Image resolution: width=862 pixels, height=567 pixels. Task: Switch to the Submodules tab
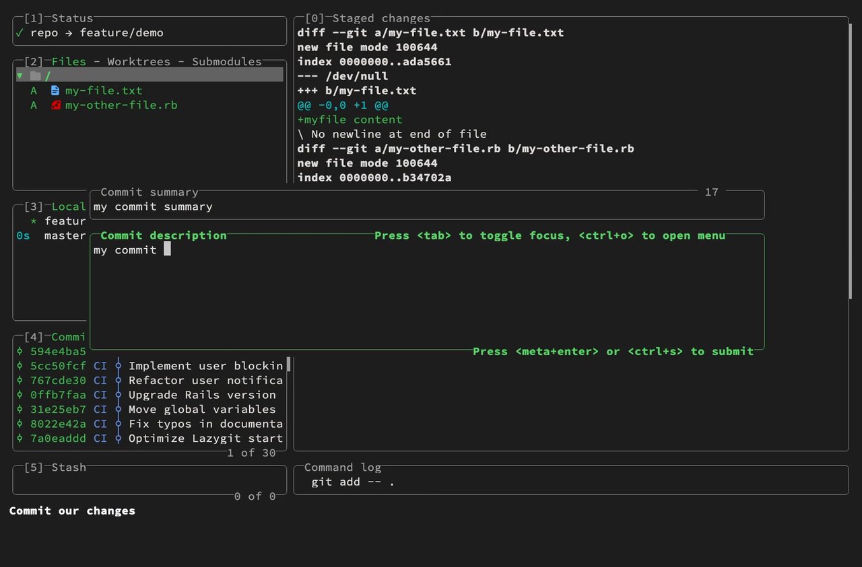click(x=227, y=62)
